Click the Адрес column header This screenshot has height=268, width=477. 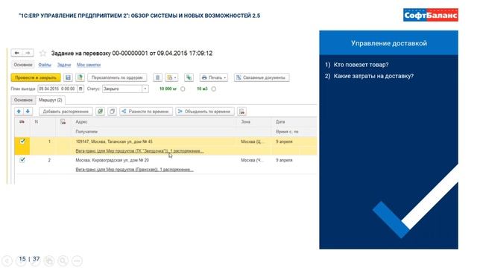click(x=81, y=121)
